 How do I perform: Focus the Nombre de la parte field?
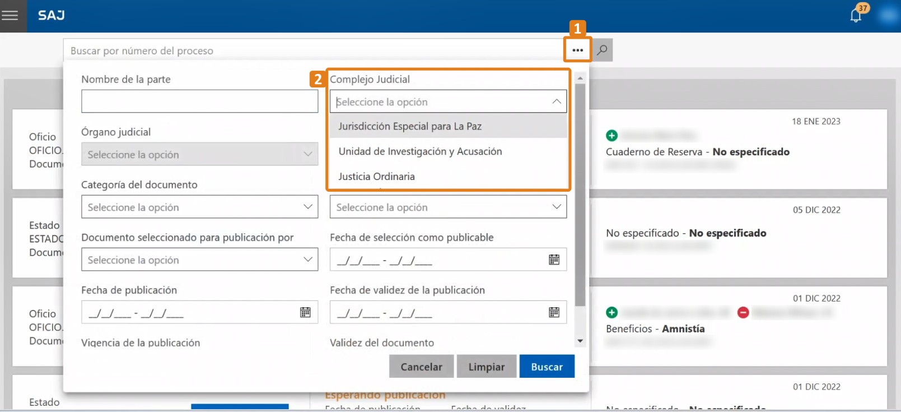click(199, 101)
